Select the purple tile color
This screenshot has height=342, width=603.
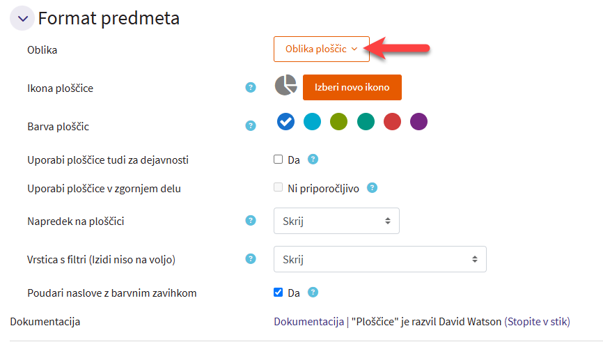point(418,122)
